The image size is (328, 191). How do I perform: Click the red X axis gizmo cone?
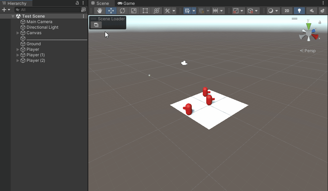pyautogui.click(x=315, y=37)
